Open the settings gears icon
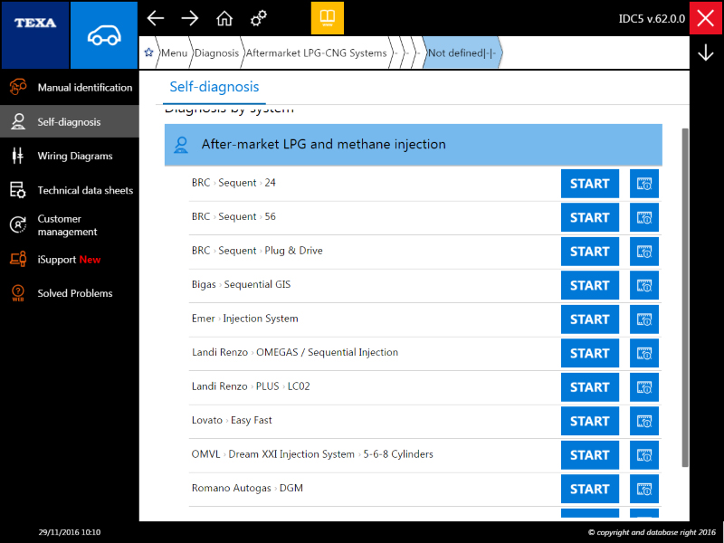The height and width of the screenshot is (543, 724). pyautogui.click(x=259, y=18)
